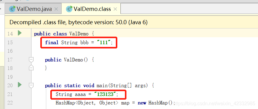Collapse the main method fold at line 20
This screenshot has height=109, width=258.
tap(31, 85)
